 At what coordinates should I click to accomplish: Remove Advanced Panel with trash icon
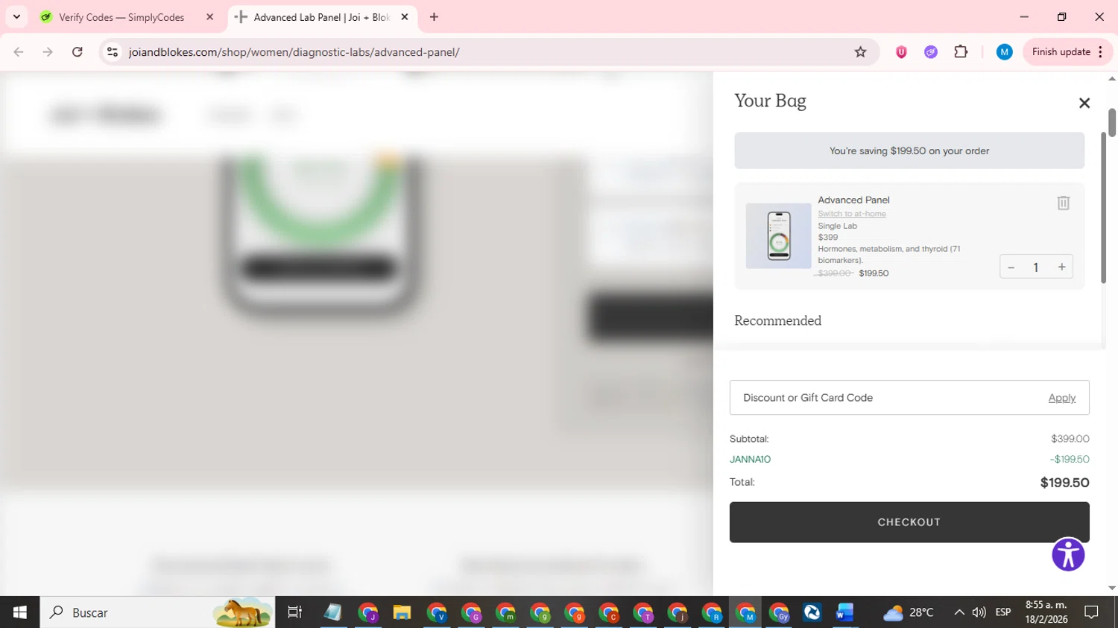pyautogui.click(x=1064, y=203)
